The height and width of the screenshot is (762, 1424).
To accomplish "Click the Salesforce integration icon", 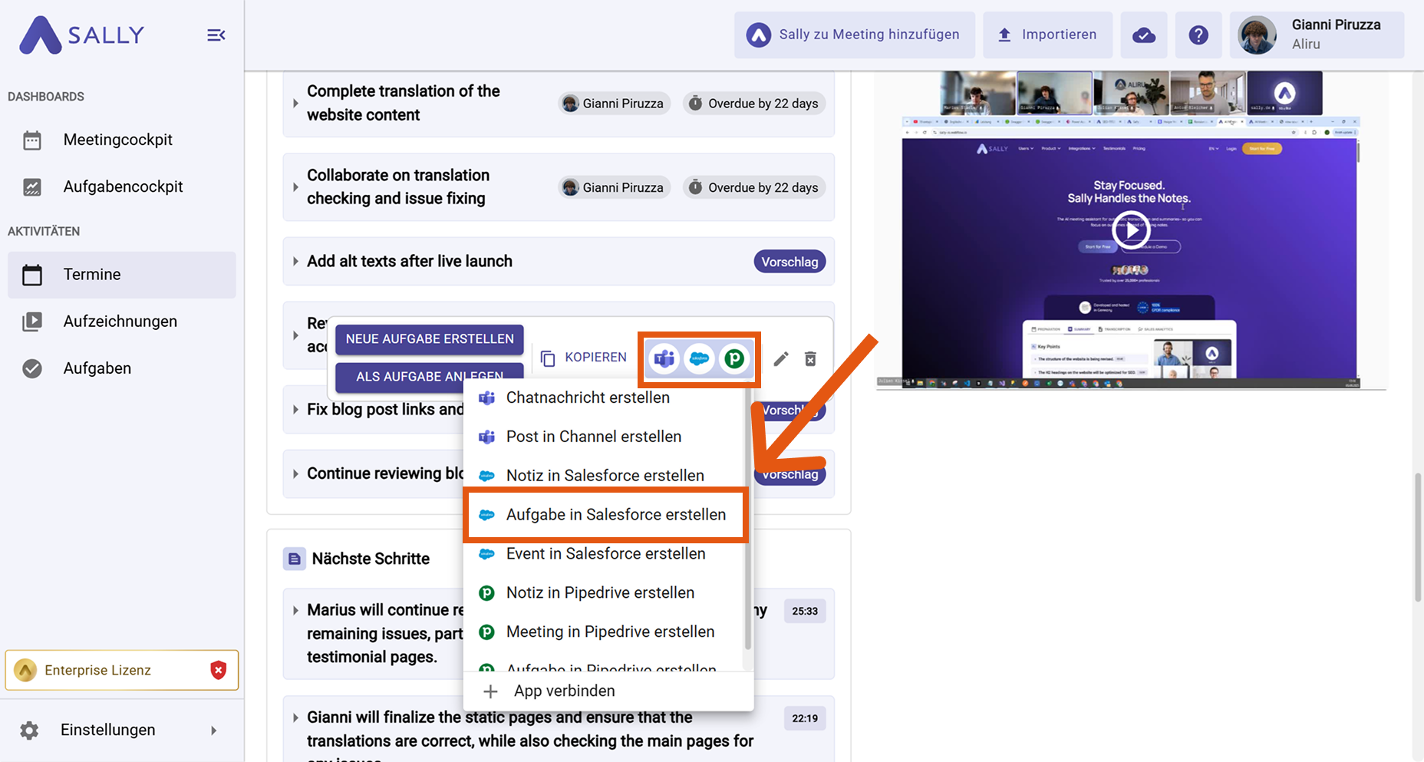I will (699, 358).
